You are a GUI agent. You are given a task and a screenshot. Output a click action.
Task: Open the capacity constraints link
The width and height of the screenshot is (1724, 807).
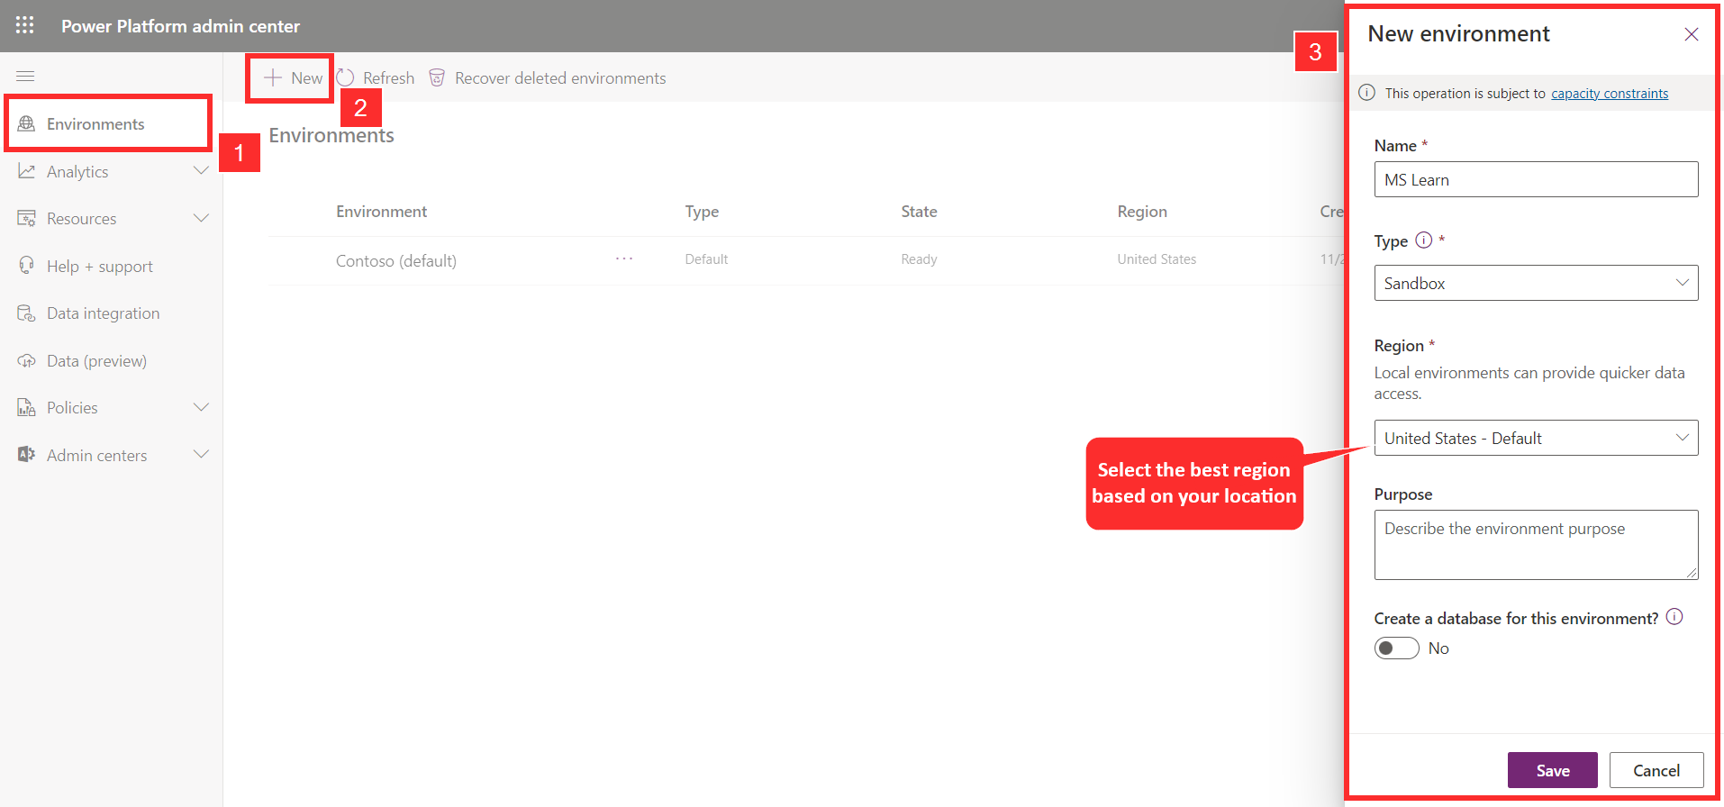[x=1609, y=93]
